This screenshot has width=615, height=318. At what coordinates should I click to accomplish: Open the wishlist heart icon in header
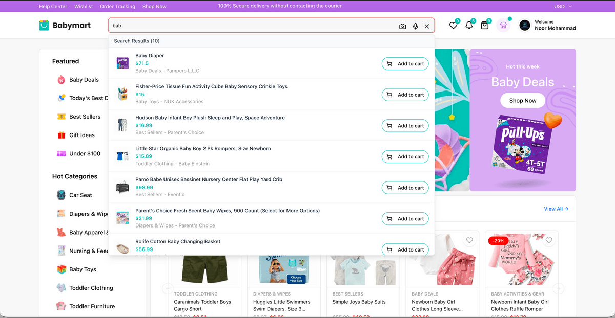point(453,26)
